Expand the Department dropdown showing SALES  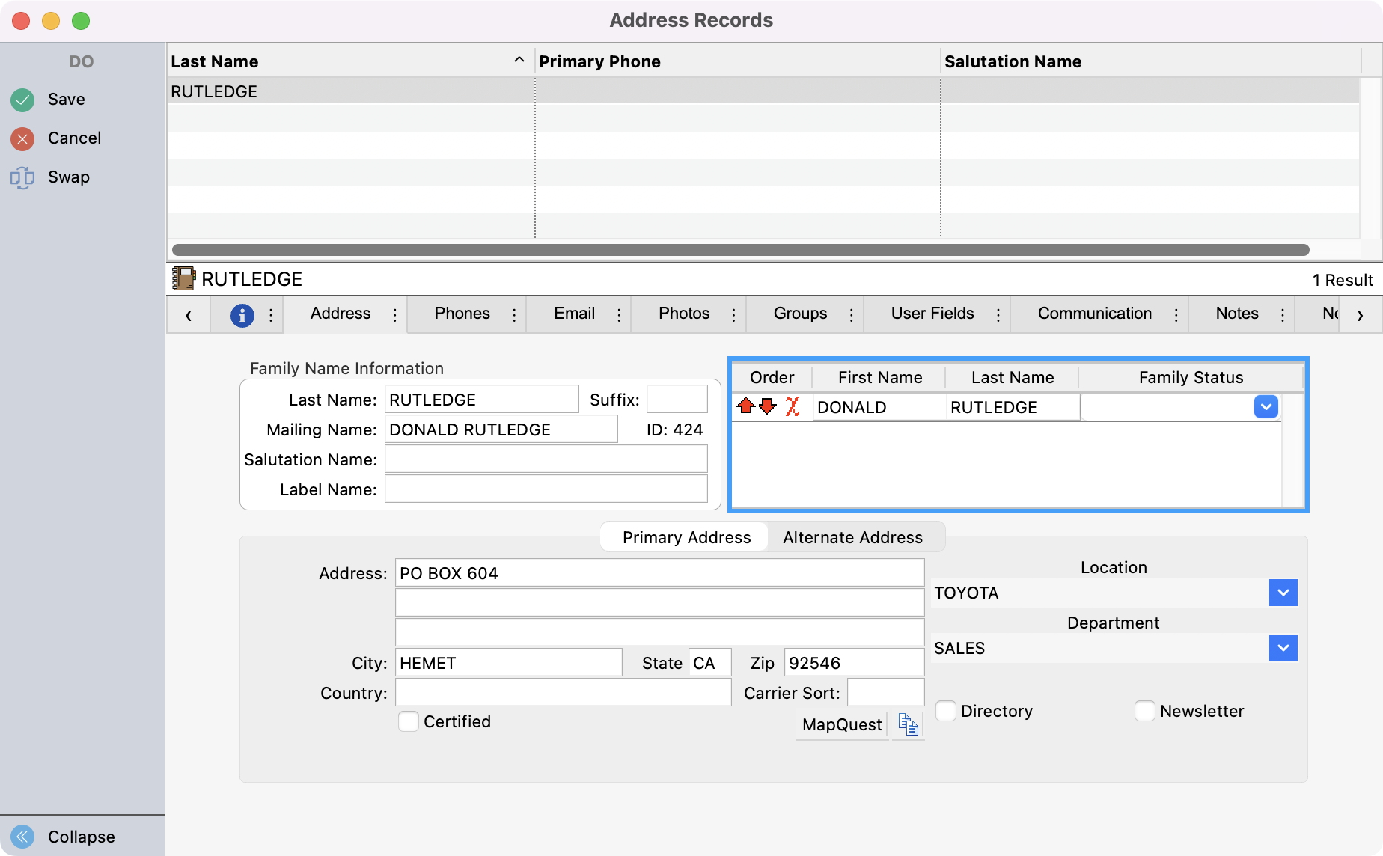(x=1283, y=648)
